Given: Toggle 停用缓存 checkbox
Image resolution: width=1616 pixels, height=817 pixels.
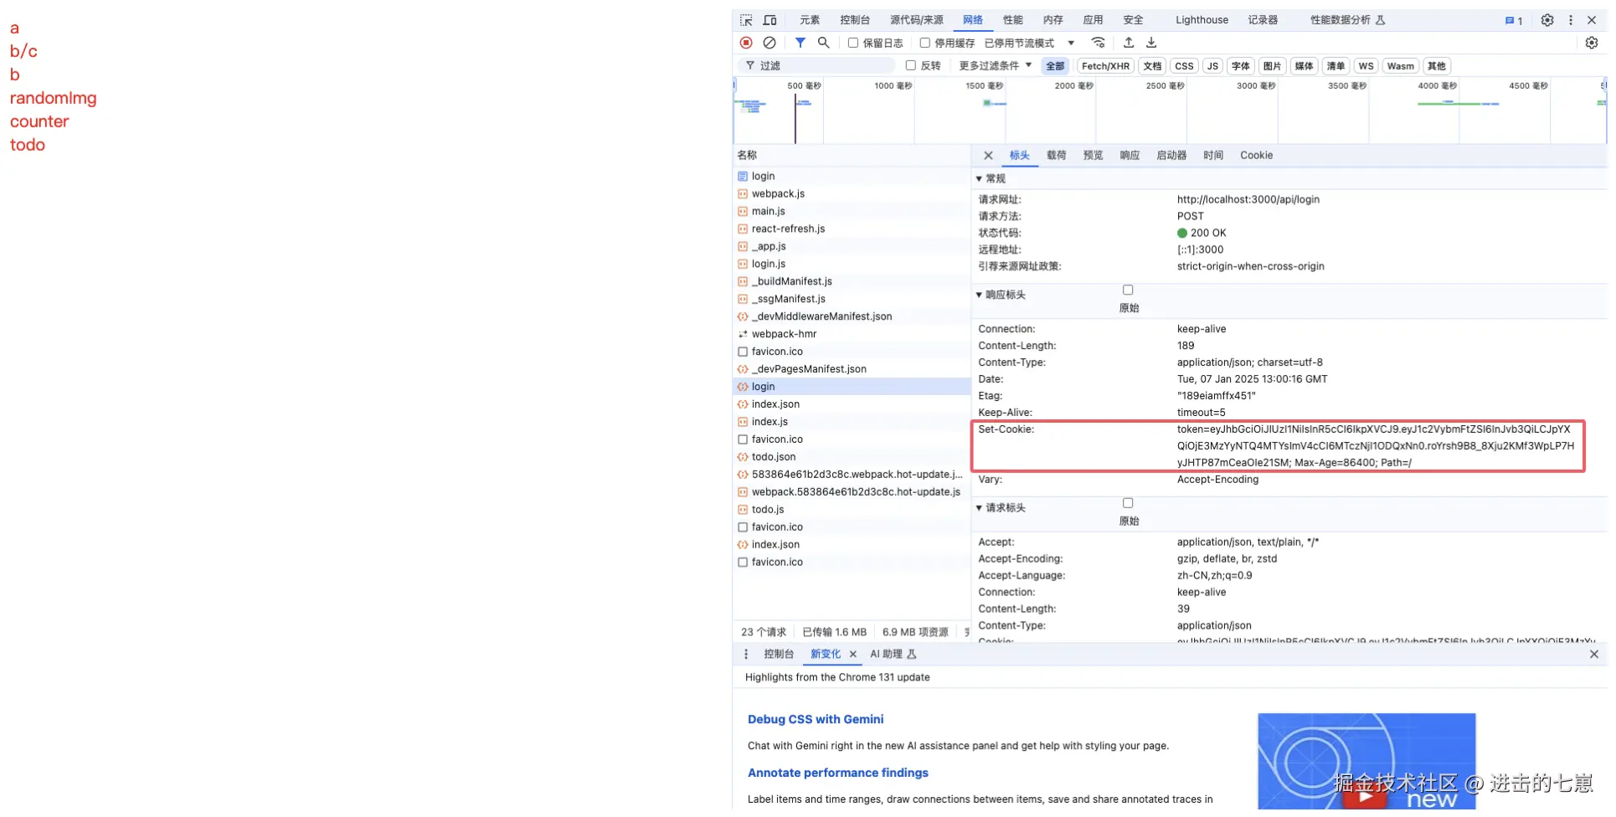Looking at the screenshot, I should [x=925, y=43].
